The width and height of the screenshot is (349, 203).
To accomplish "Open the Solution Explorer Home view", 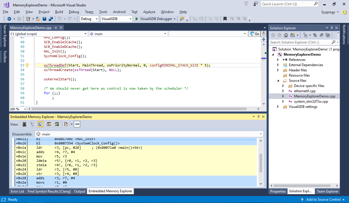I will 286,35.
